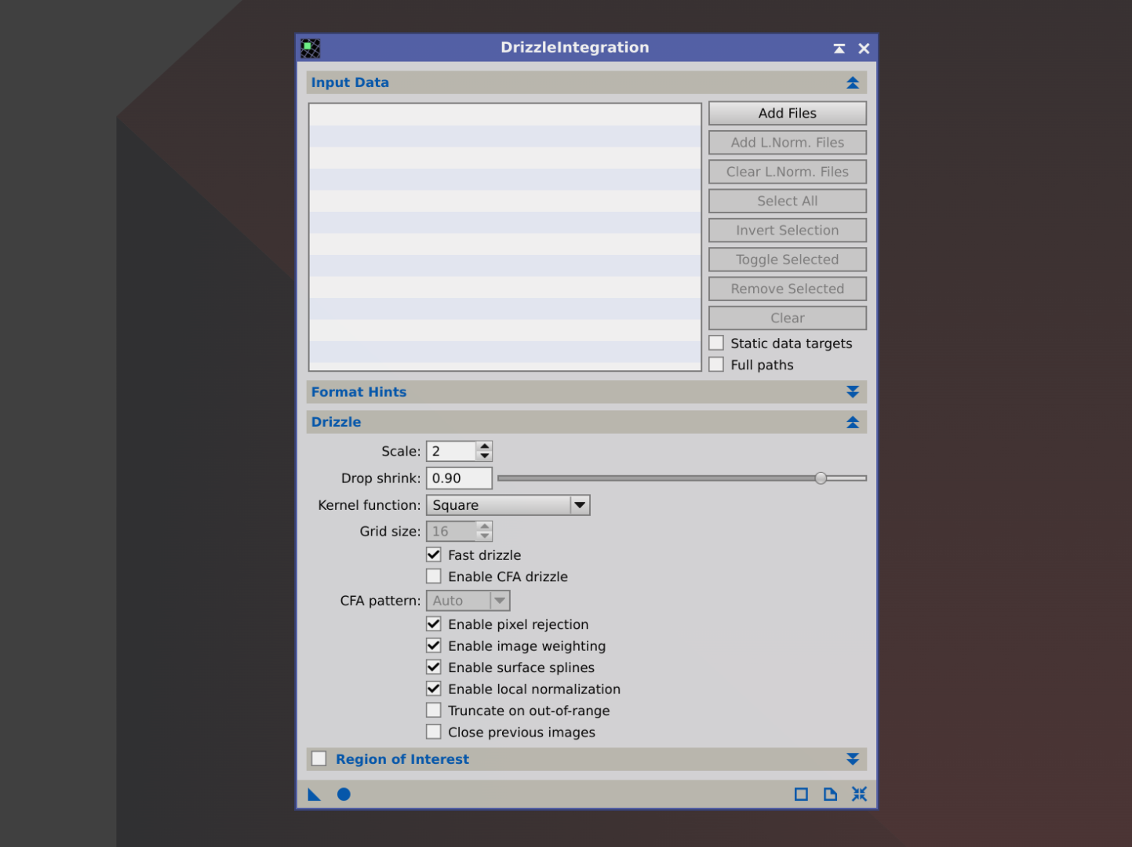
Task: Expand the Region of Interest section
Action: (x=853, y=759)
